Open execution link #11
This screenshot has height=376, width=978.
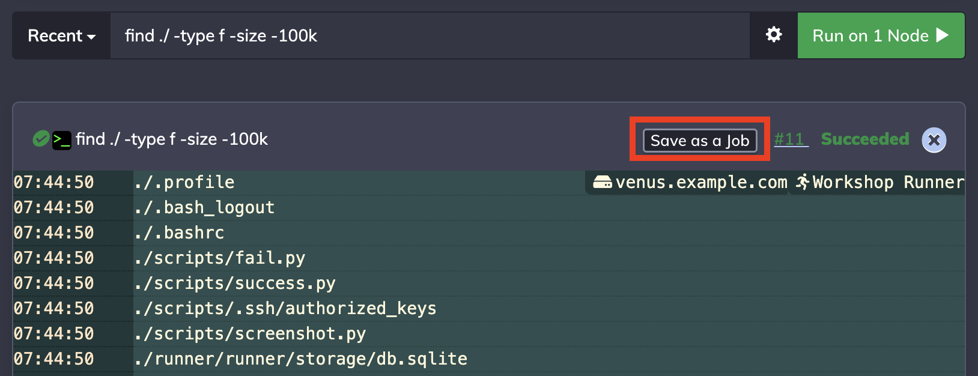(791, 139)
